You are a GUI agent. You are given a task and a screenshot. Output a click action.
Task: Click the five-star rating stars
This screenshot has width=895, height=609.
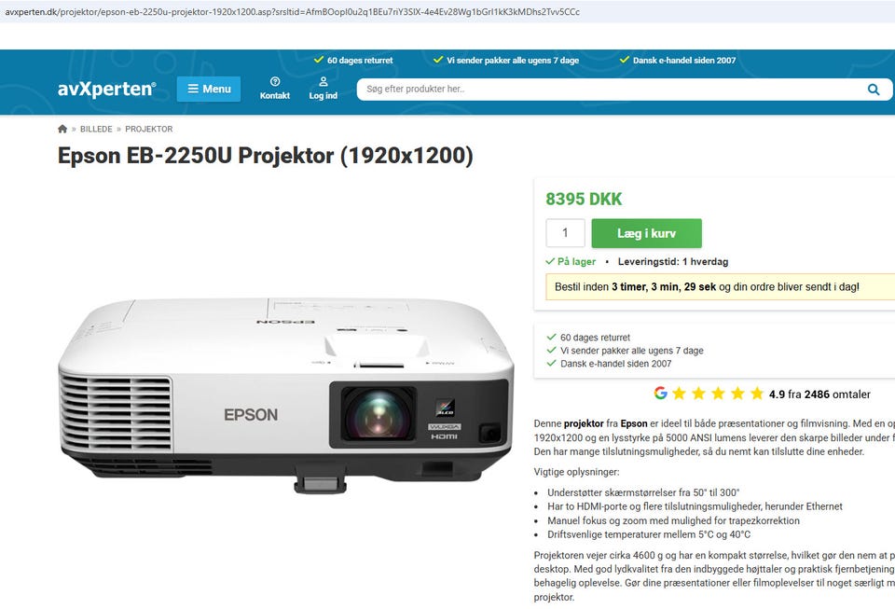click(718, 394)
